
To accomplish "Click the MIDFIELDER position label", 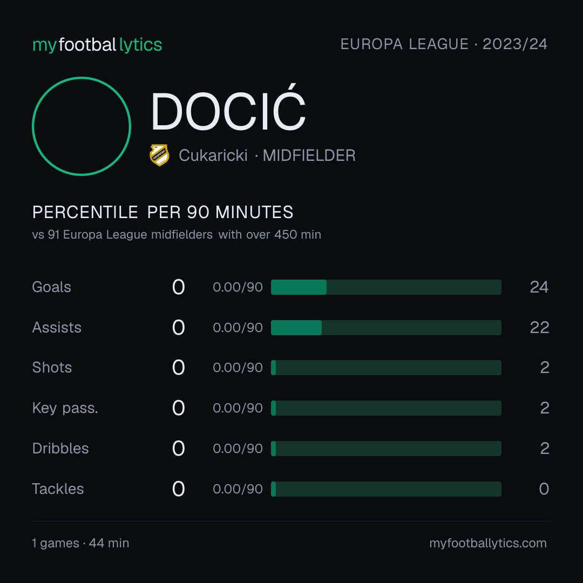I will click(x=309, y=155).
